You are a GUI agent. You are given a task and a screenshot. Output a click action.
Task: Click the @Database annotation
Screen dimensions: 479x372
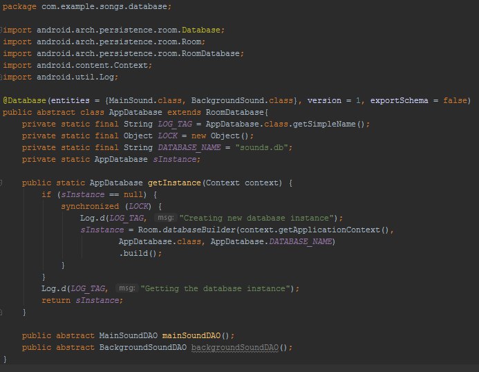coord(24,100)
